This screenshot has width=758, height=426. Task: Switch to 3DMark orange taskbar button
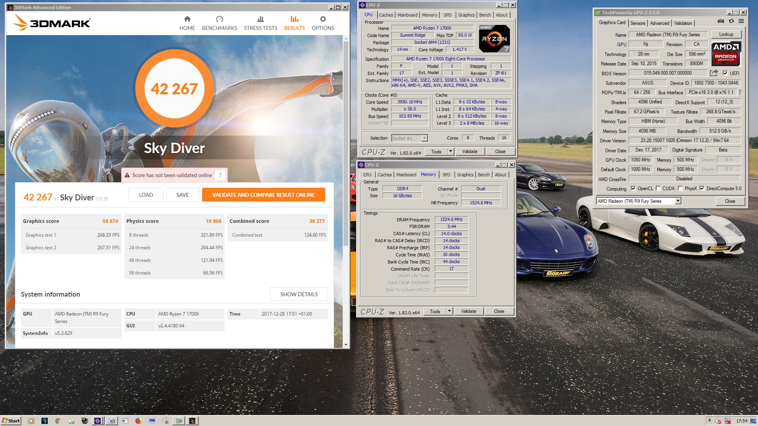click(192, 421)
